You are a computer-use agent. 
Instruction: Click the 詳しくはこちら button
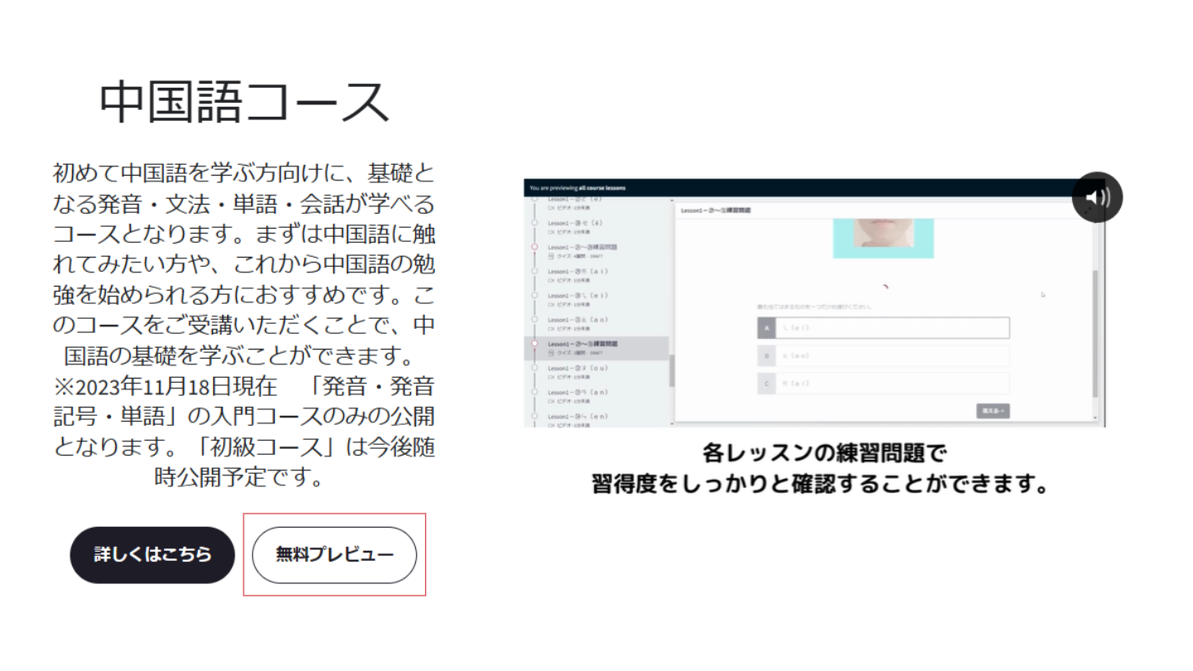click(x=152, y=555)
